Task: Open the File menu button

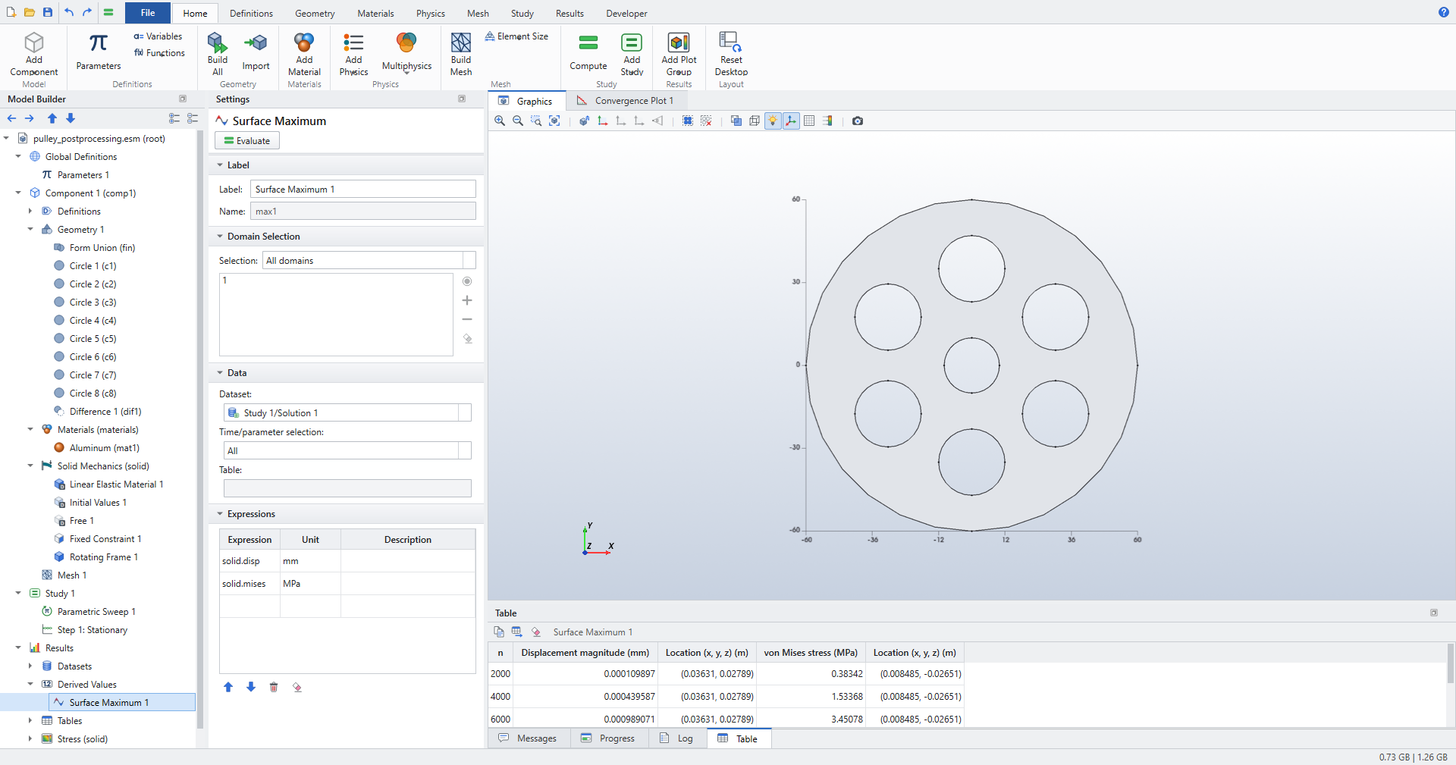Action: click(x=148, y=12)
